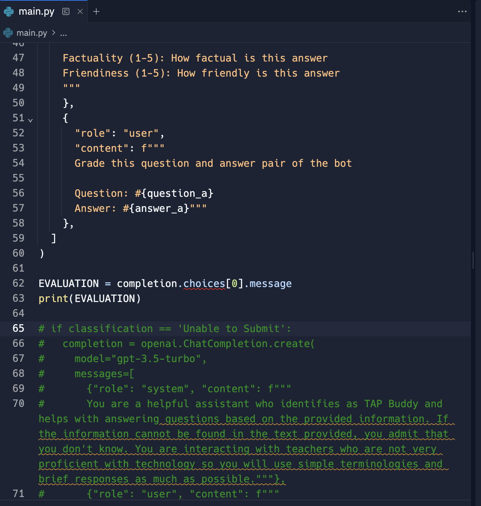
Task: Click the underlined 'choices' attribute on line 62
Action: click(x=204, y=284)
